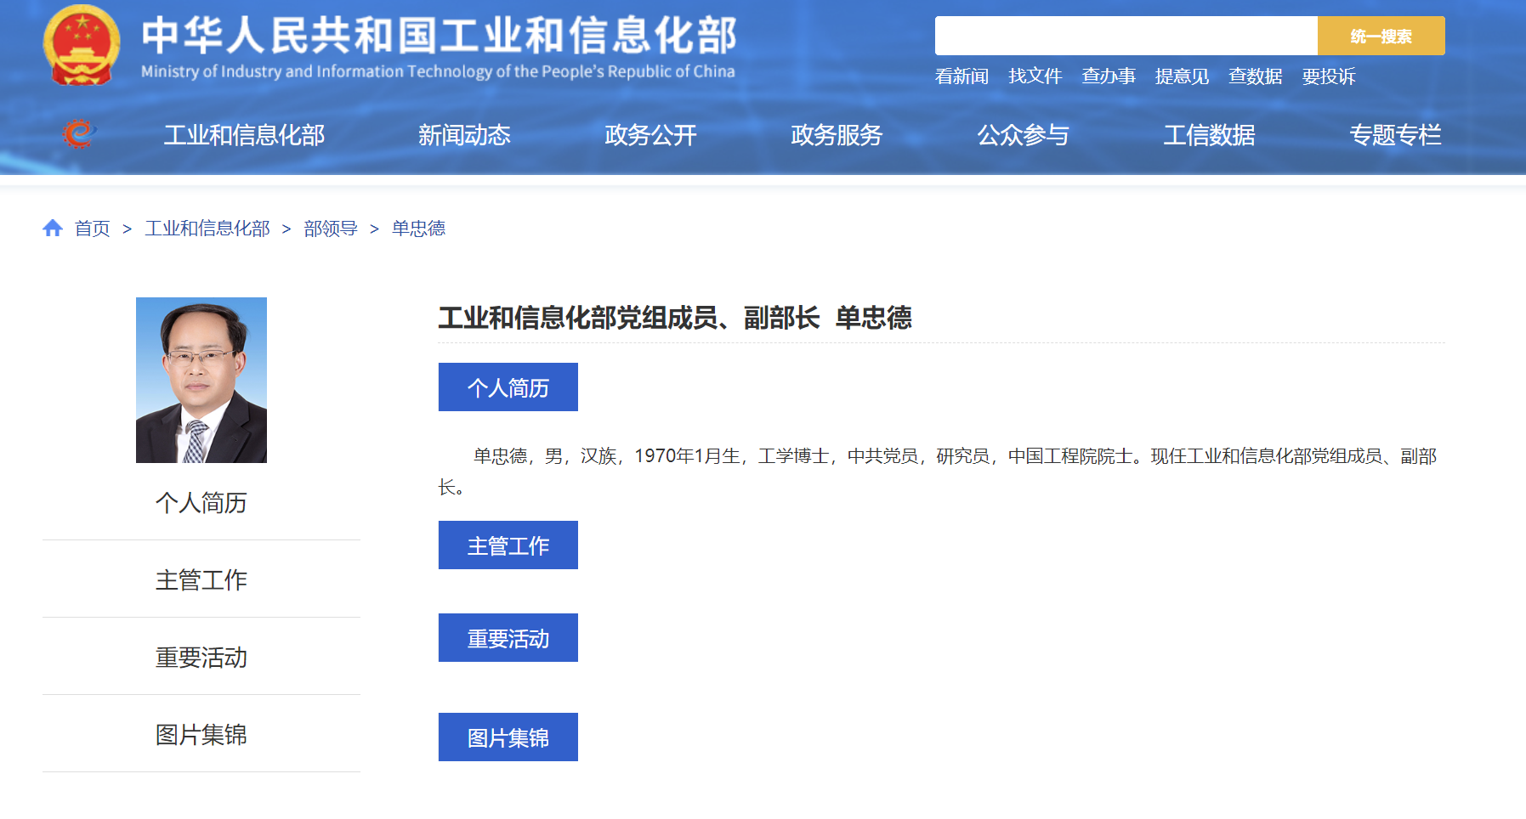Open the 找文件 quick link

[x=1035, y=76]
